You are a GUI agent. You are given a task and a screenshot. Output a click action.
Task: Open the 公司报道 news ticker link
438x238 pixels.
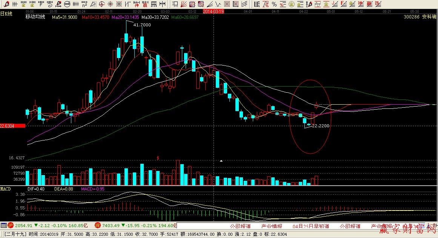[x=240, y=226]
